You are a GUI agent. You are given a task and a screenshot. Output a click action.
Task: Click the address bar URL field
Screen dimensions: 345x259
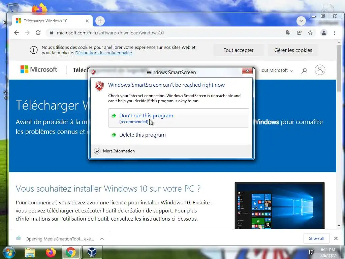pos(165,33)
